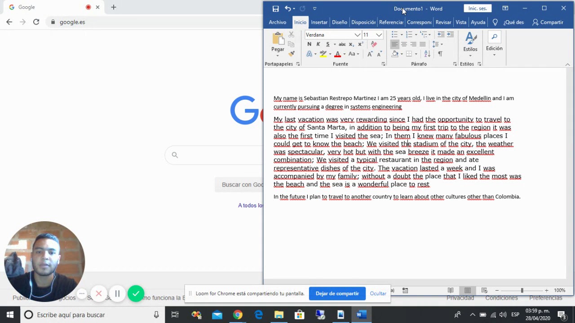Show paragraph marks with the pilcrow icon
Image resolution: width=575 pixels, height=323 pixels.
point(440,54)
